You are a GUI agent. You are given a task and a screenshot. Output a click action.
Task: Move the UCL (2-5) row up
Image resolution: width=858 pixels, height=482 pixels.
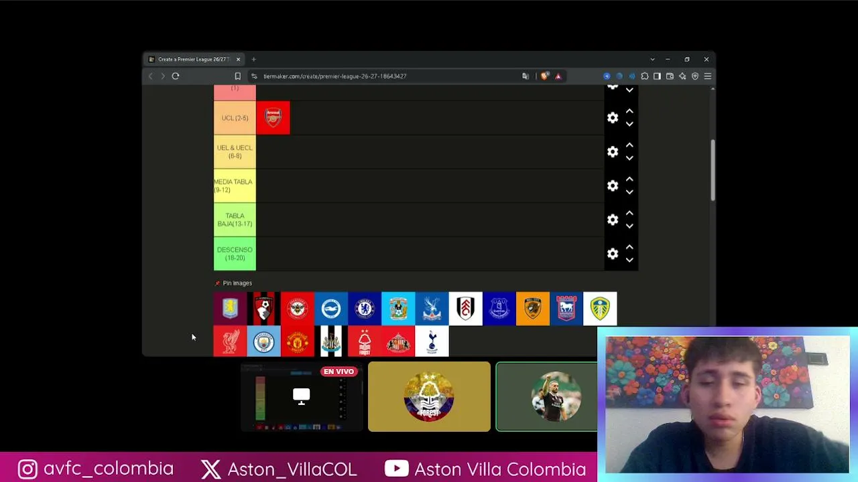(629, 111)
